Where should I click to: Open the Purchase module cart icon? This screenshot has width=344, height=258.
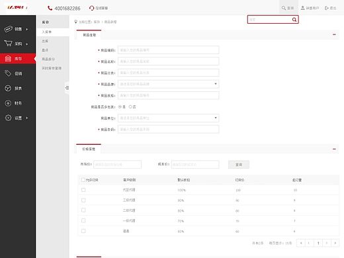[8, 44]
